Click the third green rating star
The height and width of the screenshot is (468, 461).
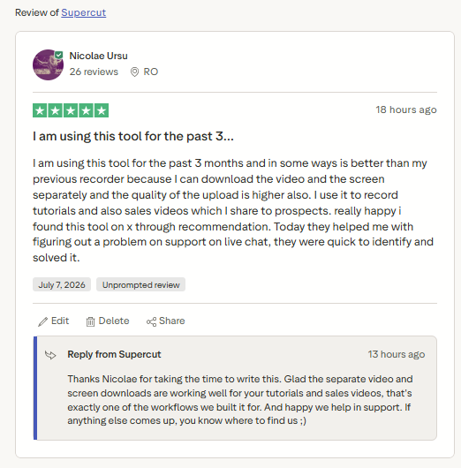[71, 110]
